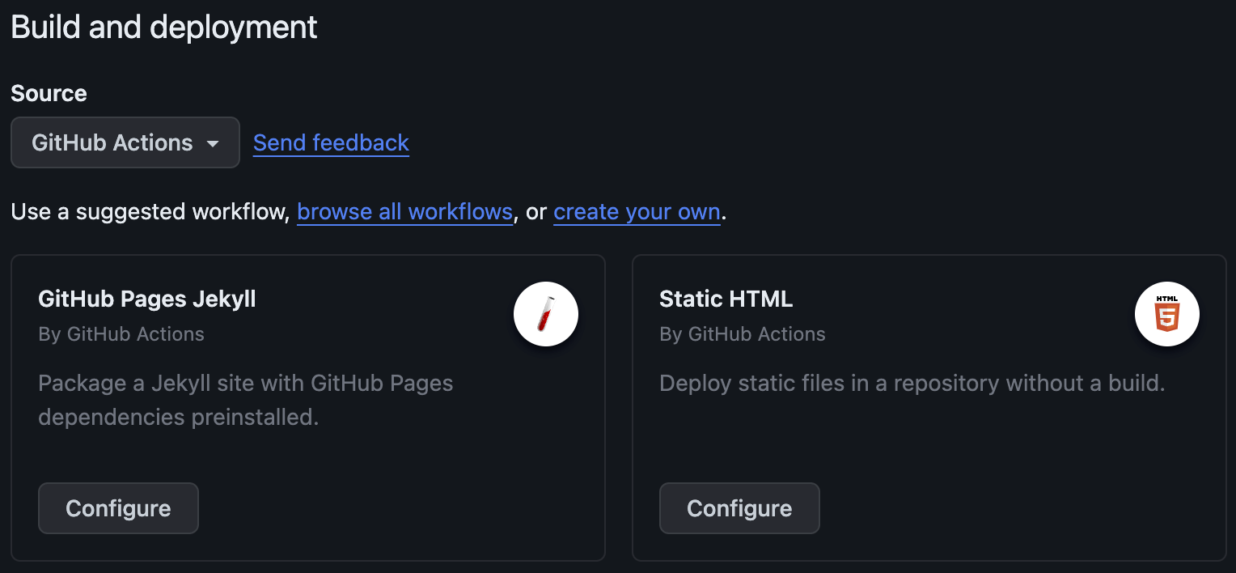1236x573 pixels.
Task: Click the HTML5 logo on the Static HTML card
Action: (1167, 314)
